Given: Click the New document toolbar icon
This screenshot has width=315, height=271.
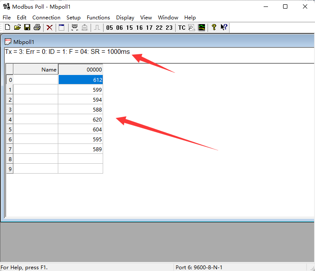Looking at the screenshot, I should tap(7, 27).
